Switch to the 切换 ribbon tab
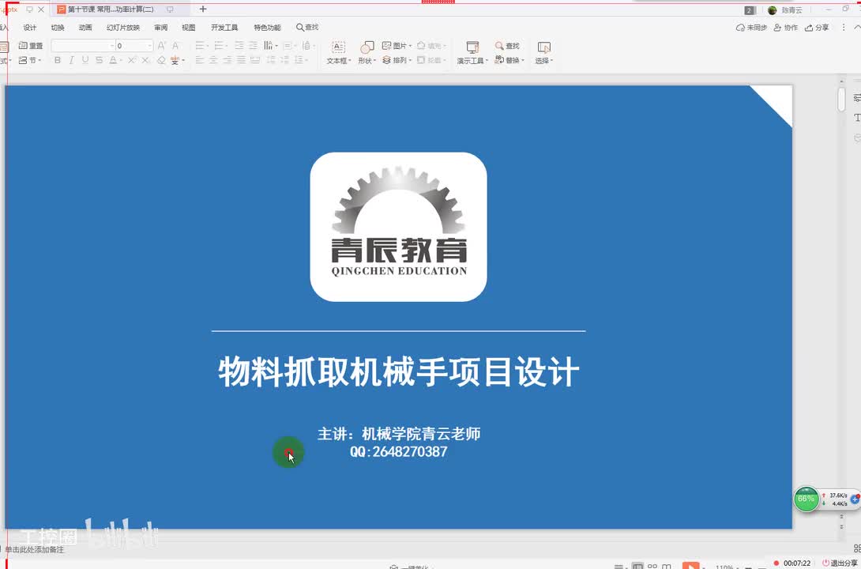861x569 pixels. click(57, 28)
